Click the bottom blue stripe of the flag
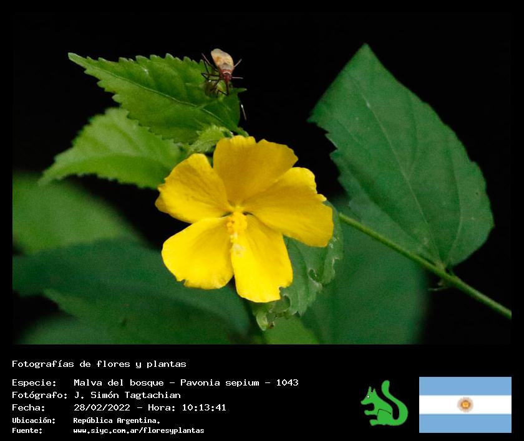 pyautogui.click(x=465, y=424)
